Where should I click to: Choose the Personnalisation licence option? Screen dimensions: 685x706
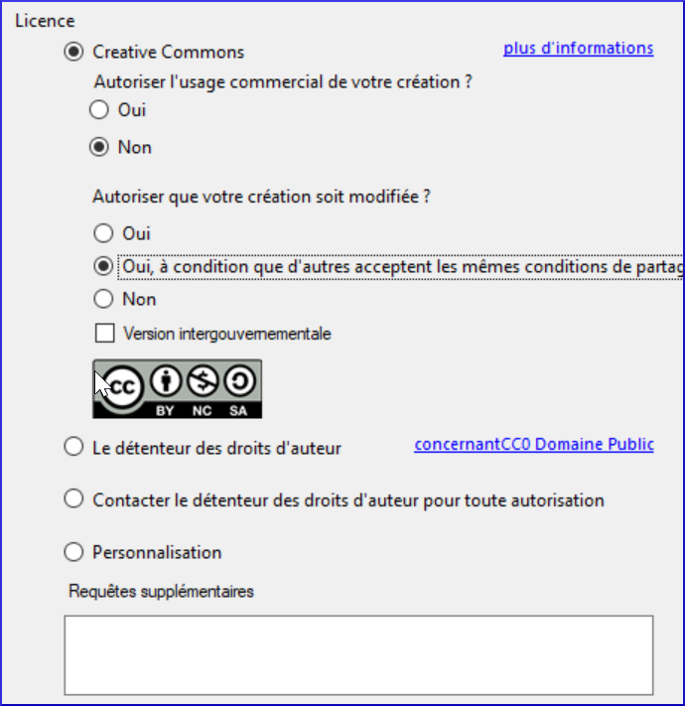pos(73,552)
